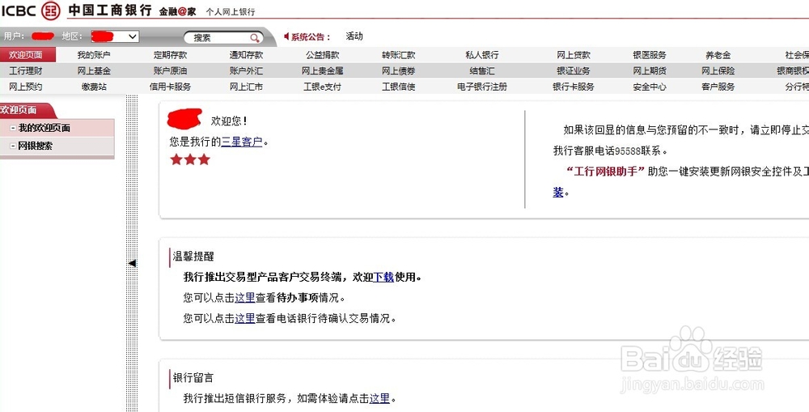This screenshot has height=412, width=809.
Task: Open the 电子银行注册 menu
Action: pyautogui.click(x=482, y=87)
